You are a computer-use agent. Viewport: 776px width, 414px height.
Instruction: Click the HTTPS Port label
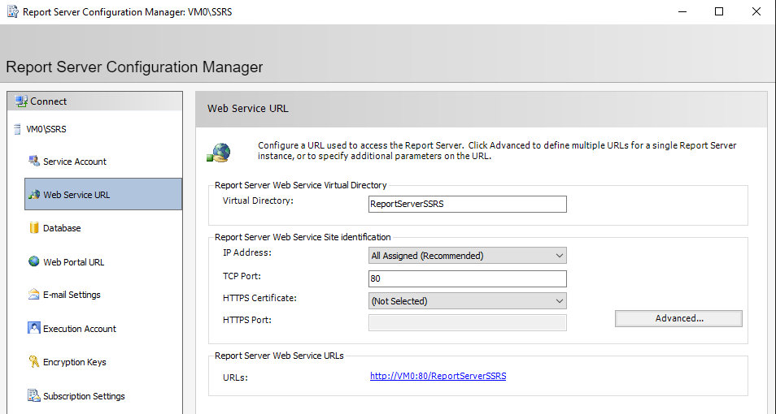(247, 320)
